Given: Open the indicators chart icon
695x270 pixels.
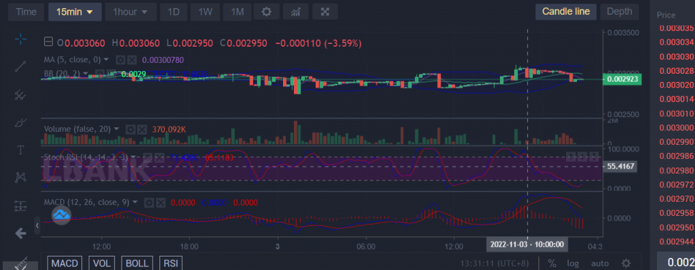Looking at the screenshot, I should pyautogui.click(x=296, y=12).
